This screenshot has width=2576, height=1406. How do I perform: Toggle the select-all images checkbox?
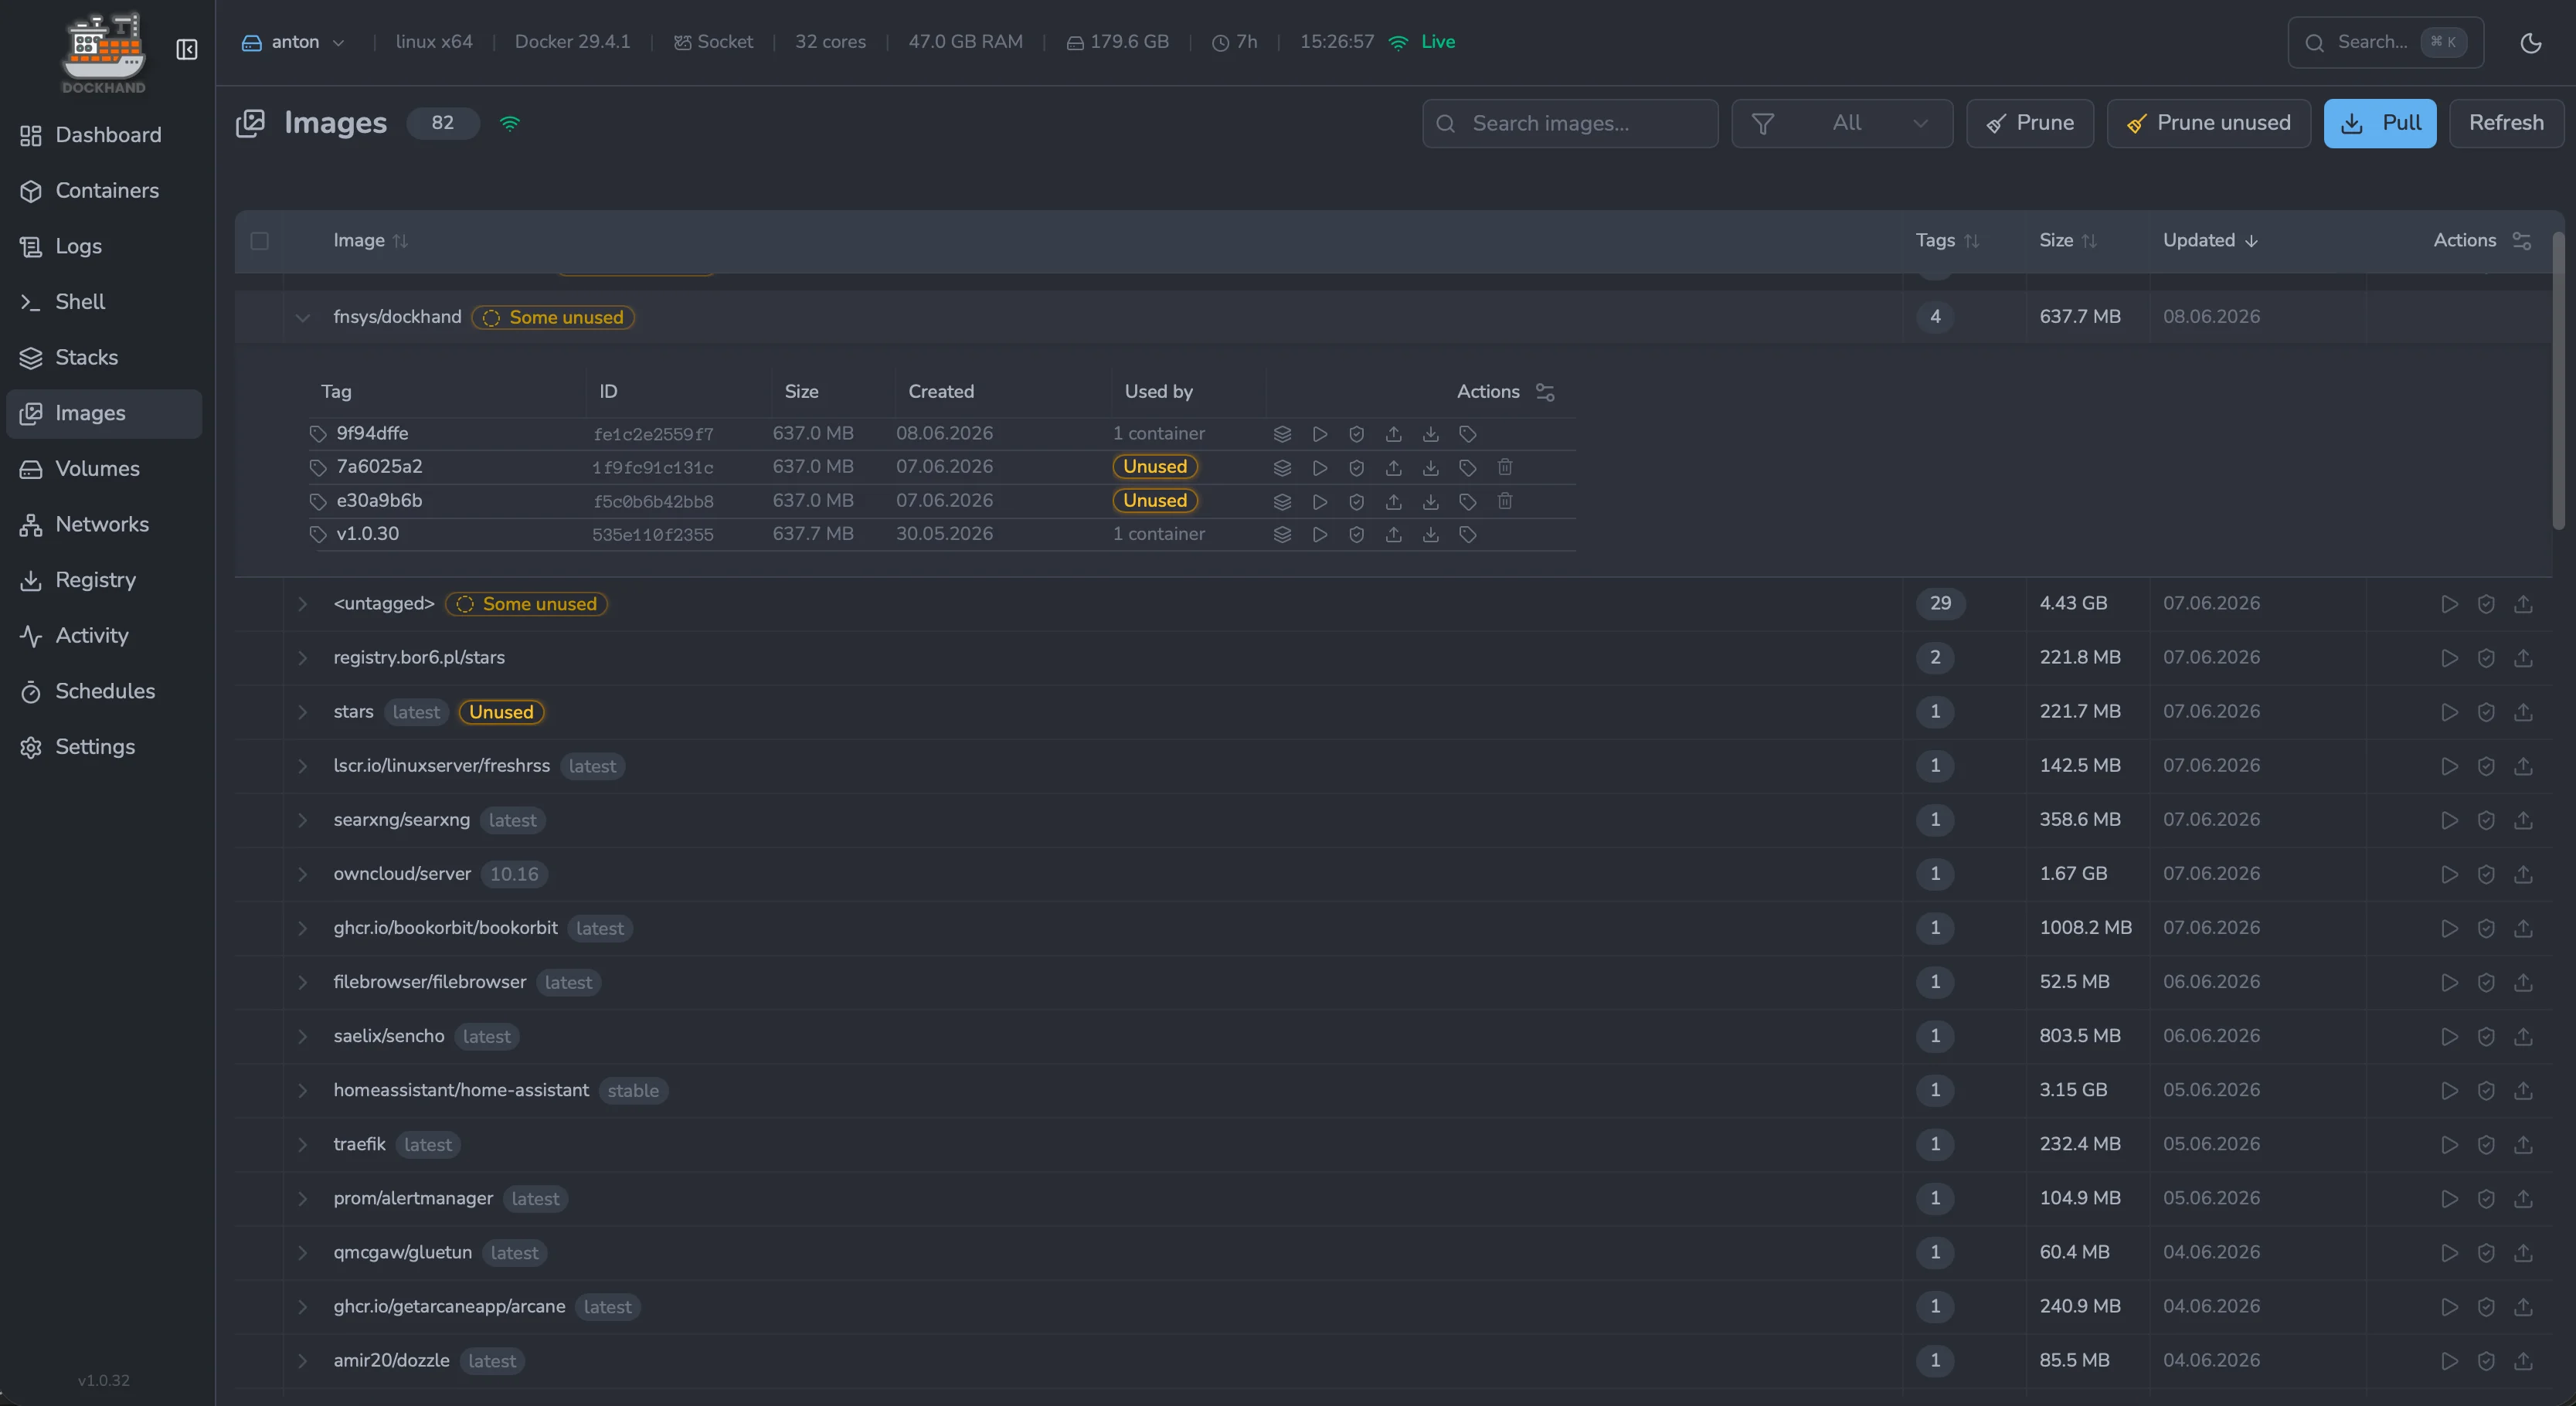[260, 241]
